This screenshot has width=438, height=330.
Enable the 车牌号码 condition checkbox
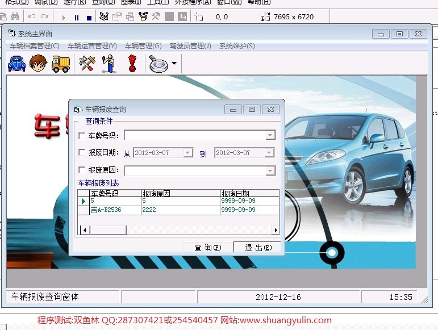tap(82, 136)
